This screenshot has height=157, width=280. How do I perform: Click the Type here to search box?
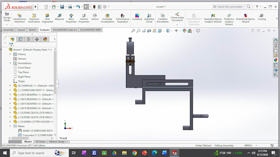coord(39,153)
